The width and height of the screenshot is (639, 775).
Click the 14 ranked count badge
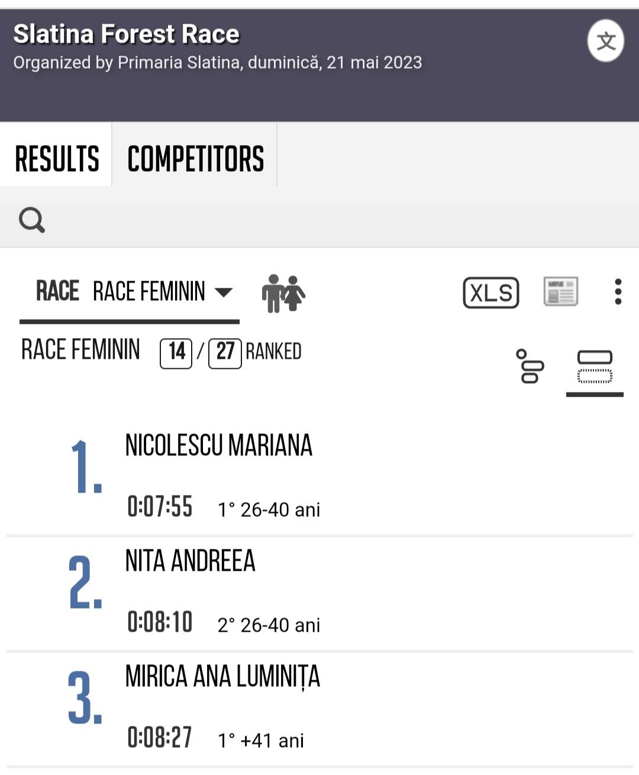[176, 352]
